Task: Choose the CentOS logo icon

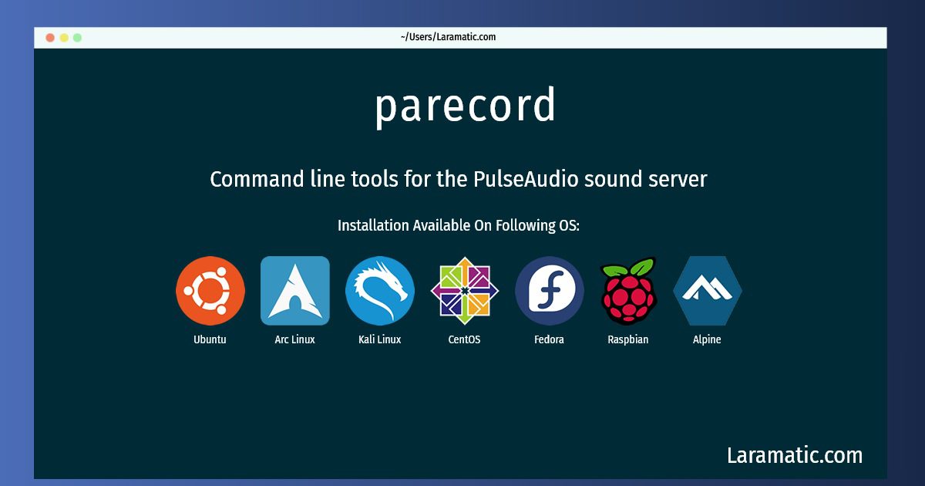Action: click(465, 291)
